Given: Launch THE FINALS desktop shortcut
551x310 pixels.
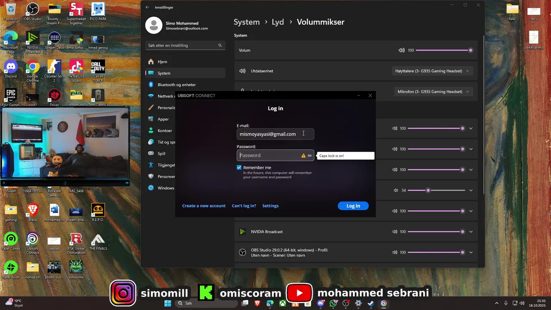Looking at the screenshot, I should tap(98, 241).
